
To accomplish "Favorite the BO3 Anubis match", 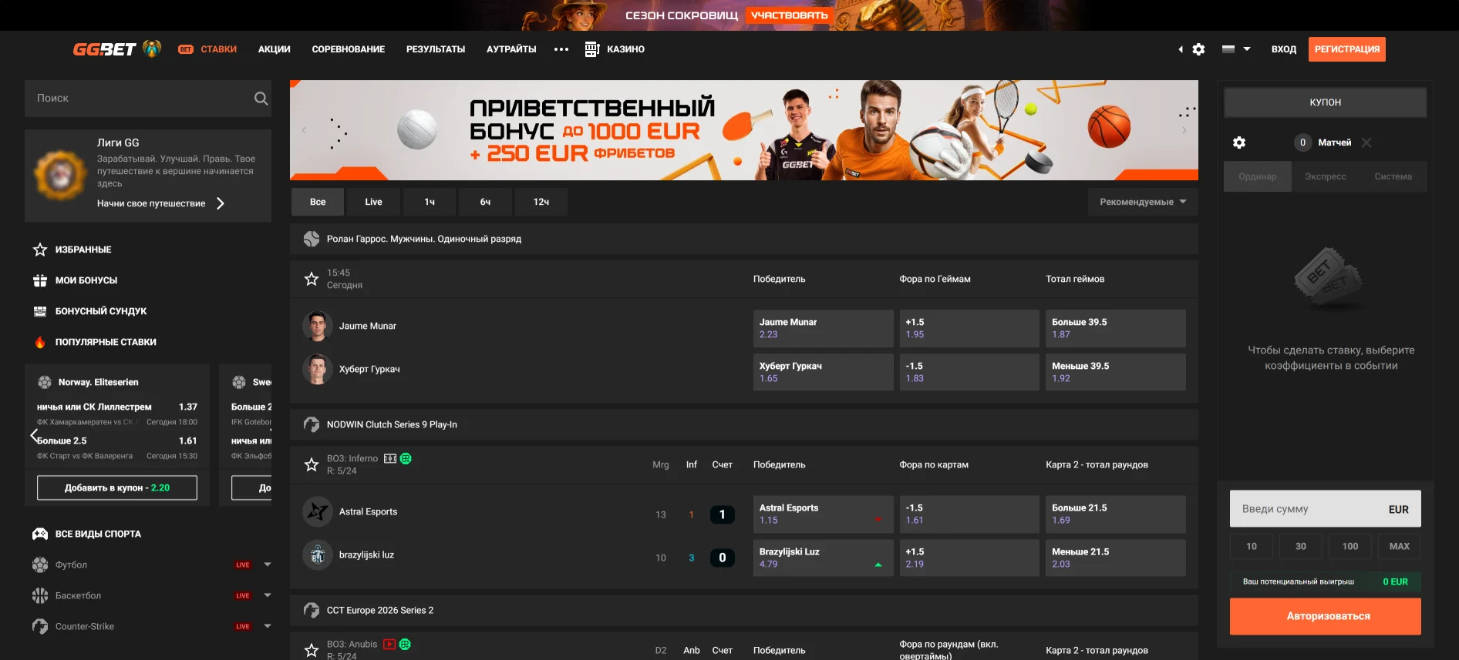I will (312, 650).
